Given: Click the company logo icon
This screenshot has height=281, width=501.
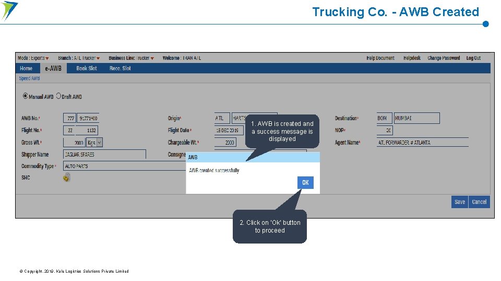Looking at the screenshot, I should click(x=9, y=10).
